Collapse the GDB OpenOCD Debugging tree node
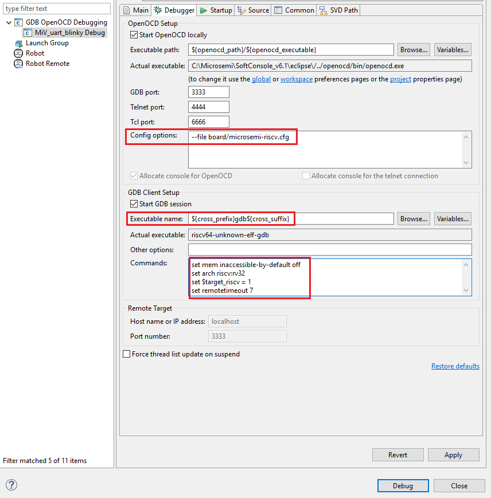Viewport: 491px width, 498px height. (x=9, y=22)
